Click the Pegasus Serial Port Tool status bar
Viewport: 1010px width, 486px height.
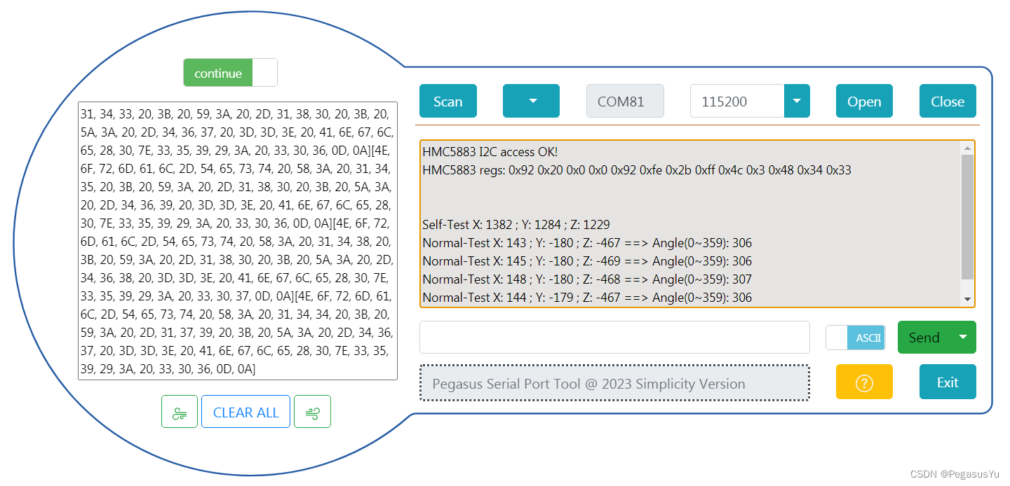pyautogui.click(x=615, y=382)
